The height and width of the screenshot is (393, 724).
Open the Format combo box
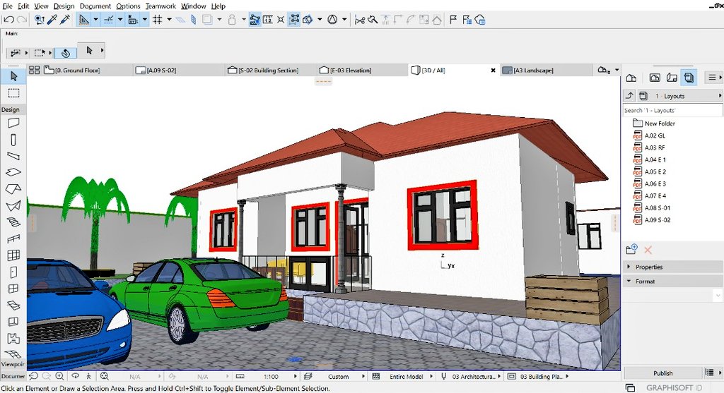pyautogui.click(x=672, y=295)
